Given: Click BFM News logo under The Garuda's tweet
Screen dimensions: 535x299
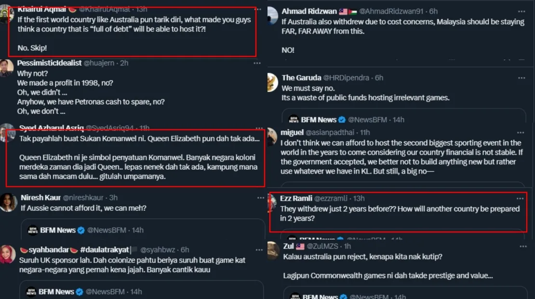Looking at the screenshot, I should coord(294,120).
